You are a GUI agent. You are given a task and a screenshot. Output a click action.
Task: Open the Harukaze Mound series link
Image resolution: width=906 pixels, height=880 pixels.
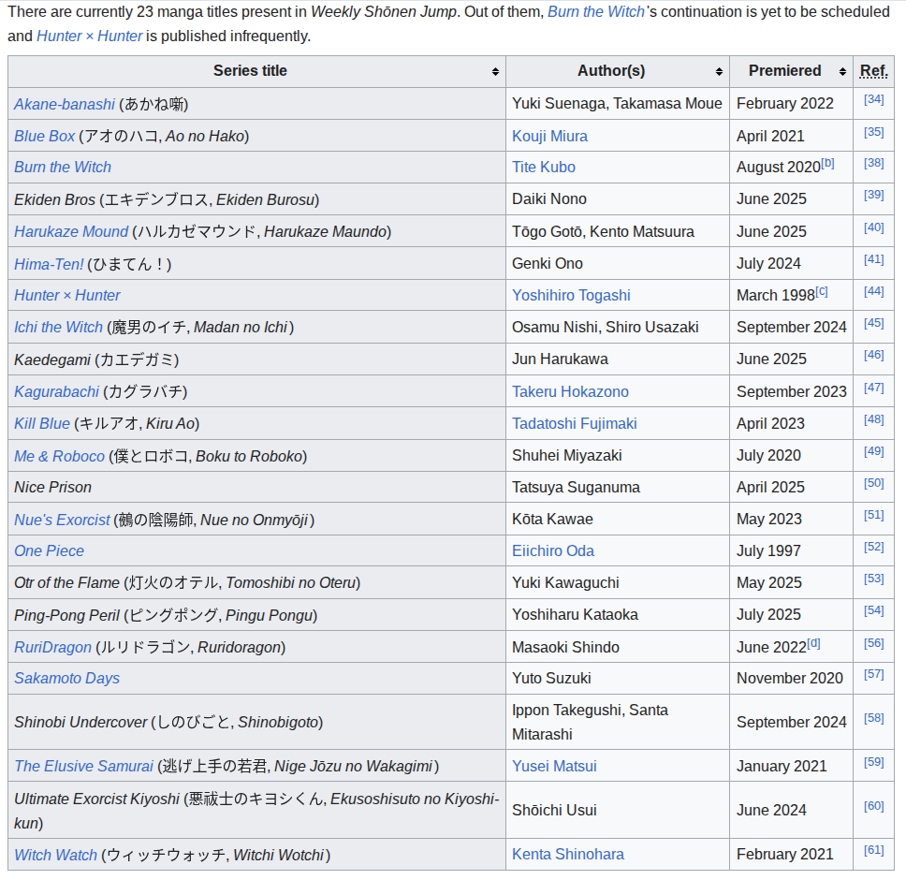pyautogui.click(x=71, y=231)
